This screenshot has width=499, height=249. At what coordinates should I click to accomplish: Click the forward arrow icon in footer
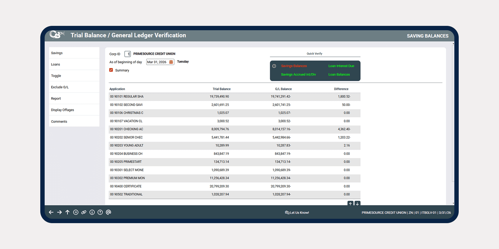59,212
